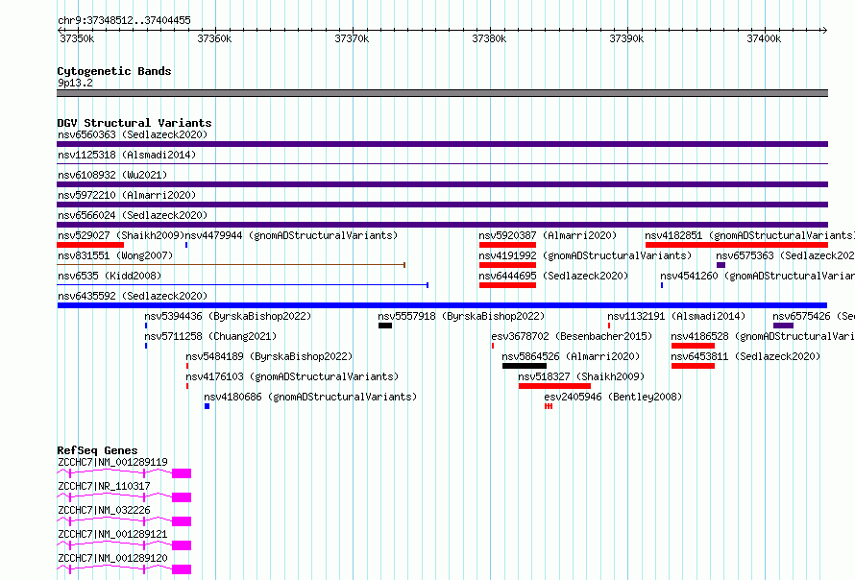Click magenta exon block of NM_032226
The image size is (855, 580).
(182, 521)
